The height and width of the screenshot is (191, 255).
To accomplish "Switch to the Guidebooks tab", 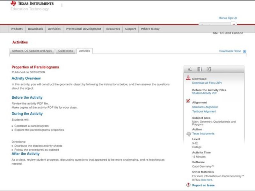I will click(x=66, y=51).
